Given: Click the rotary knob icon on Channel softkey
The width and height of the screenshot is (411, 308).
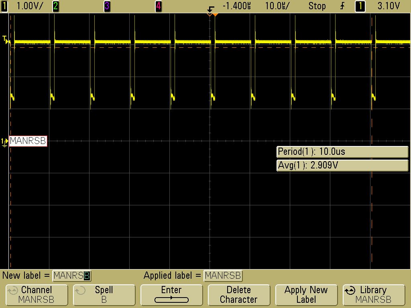Looking at the screenshot, I should (x=12, y=290).
